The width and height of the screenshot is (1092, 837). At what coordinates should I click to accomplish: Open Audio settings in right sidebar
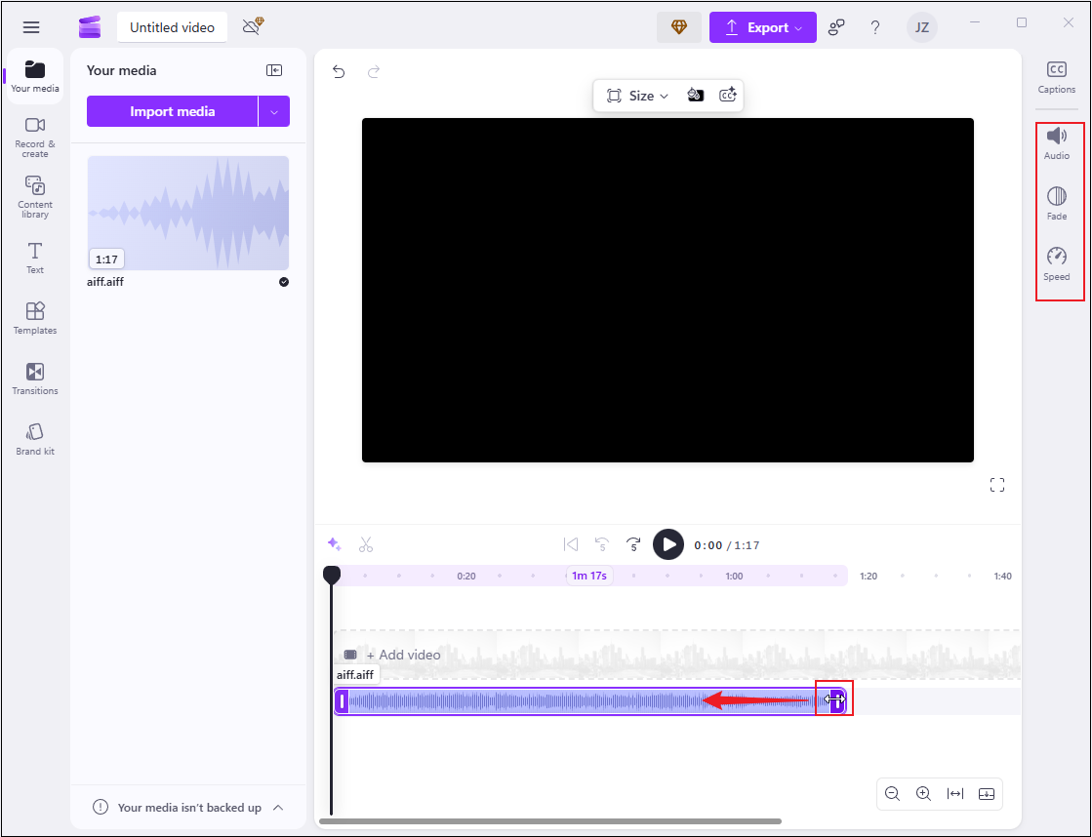point(1057,142)
